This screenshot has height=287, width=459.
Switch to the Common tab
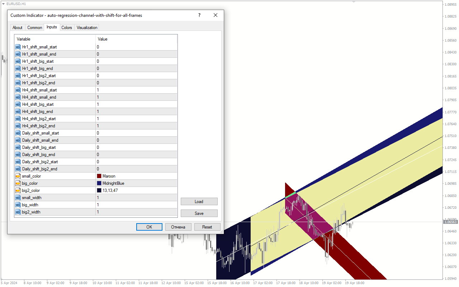point(35,28)
